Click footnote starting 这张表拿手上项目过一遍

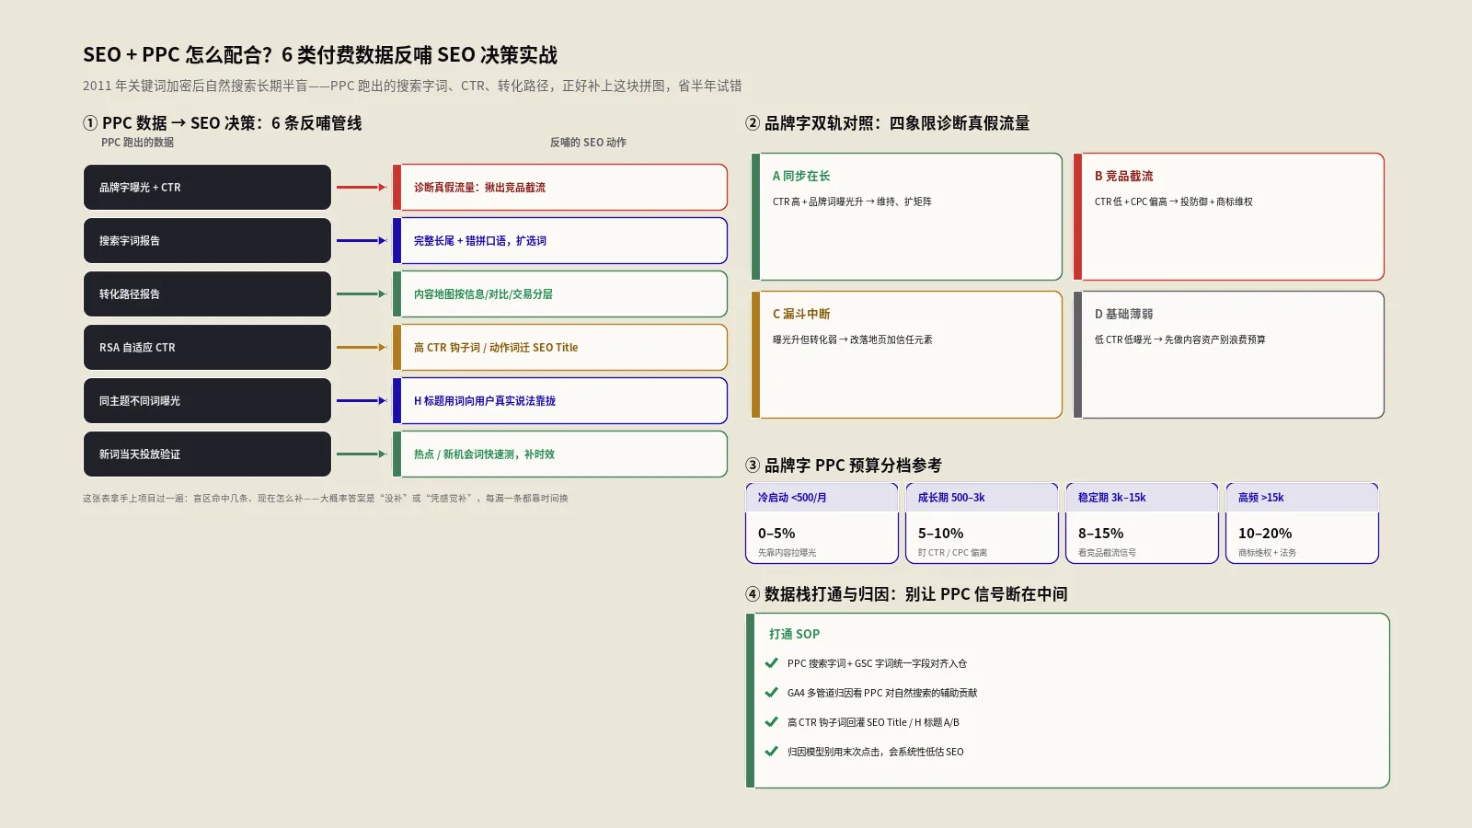[326, 499]
